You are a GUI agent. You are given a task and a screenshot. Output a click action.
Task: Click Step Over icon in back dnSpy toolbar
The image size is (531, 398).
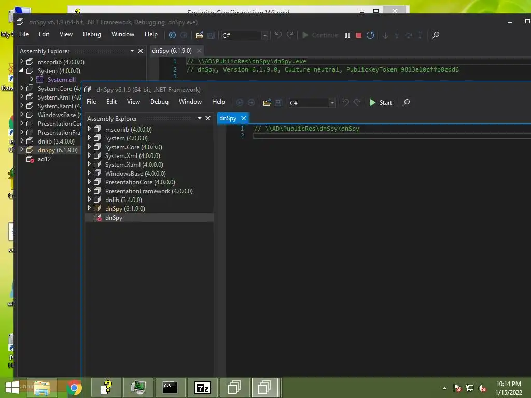coord(409,35)
